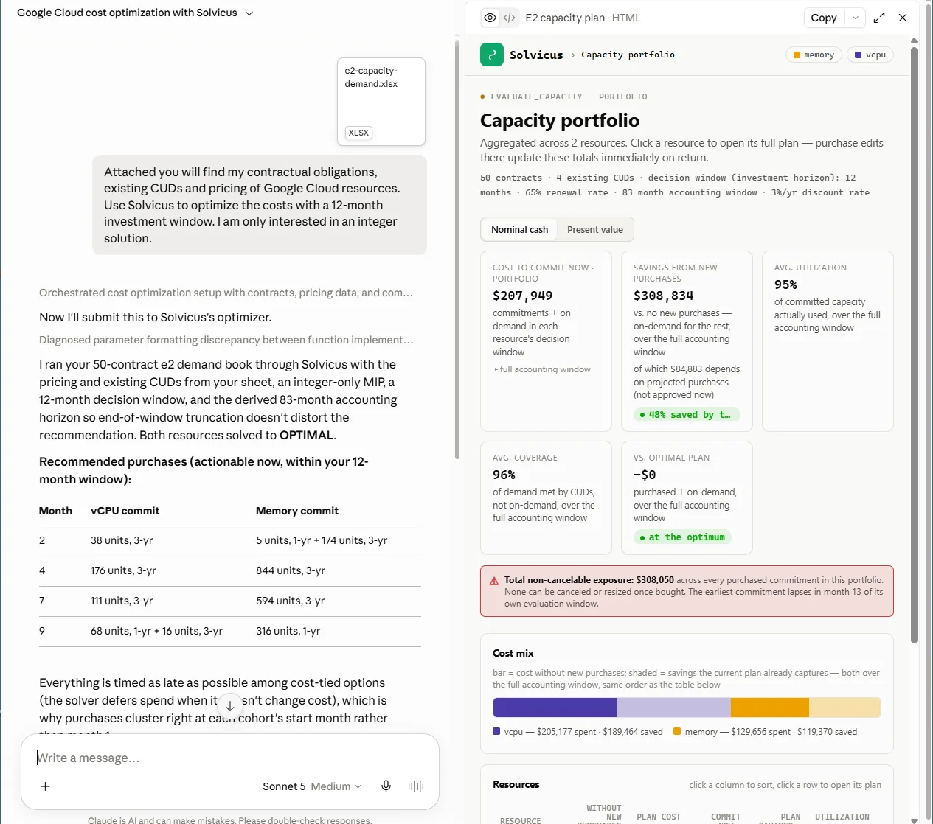Close the artifact panel
Screen dimensions: 933x824
(x=903, y=18)
